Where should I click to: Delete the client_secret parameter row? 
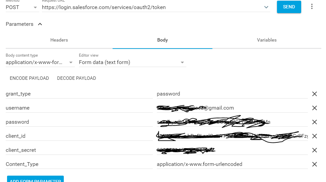(x=315, y=150)
